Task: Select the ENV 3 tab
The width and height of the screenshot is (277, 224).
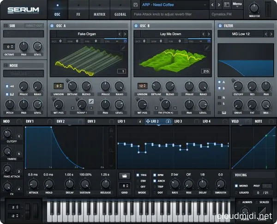Action: pyautogui.click(x=91, y=121)
